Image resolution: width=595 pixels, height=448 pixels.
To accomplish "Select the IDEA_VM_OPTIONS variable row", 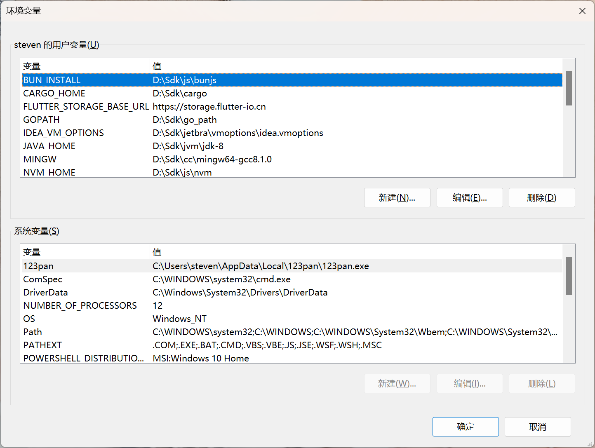I will coord(63,133).
